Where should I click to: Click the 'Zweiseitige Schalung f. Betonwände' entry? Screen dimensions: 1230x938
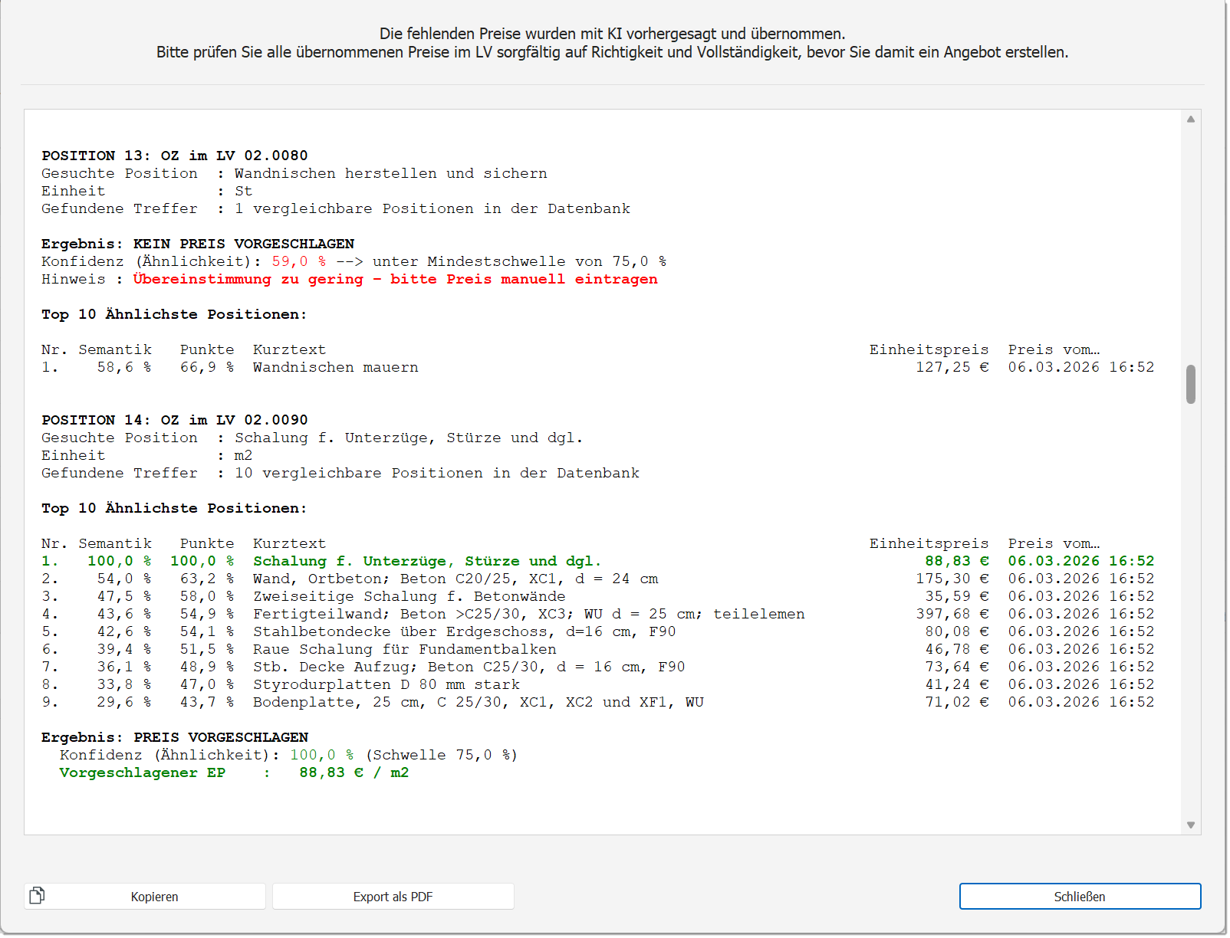409,596
